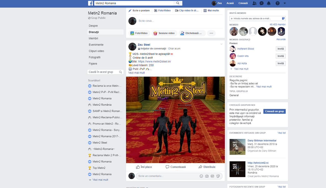326x188 pixels.
Task: Open the Membri section
Action: (93, 38)
